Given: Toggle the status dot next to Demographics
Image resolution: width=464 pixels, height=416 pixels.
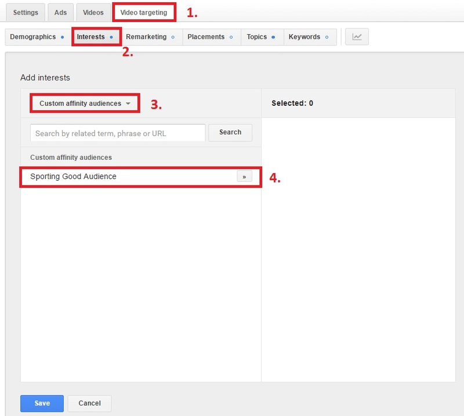Looking at the screenshot, I should [x=62, y=37].
